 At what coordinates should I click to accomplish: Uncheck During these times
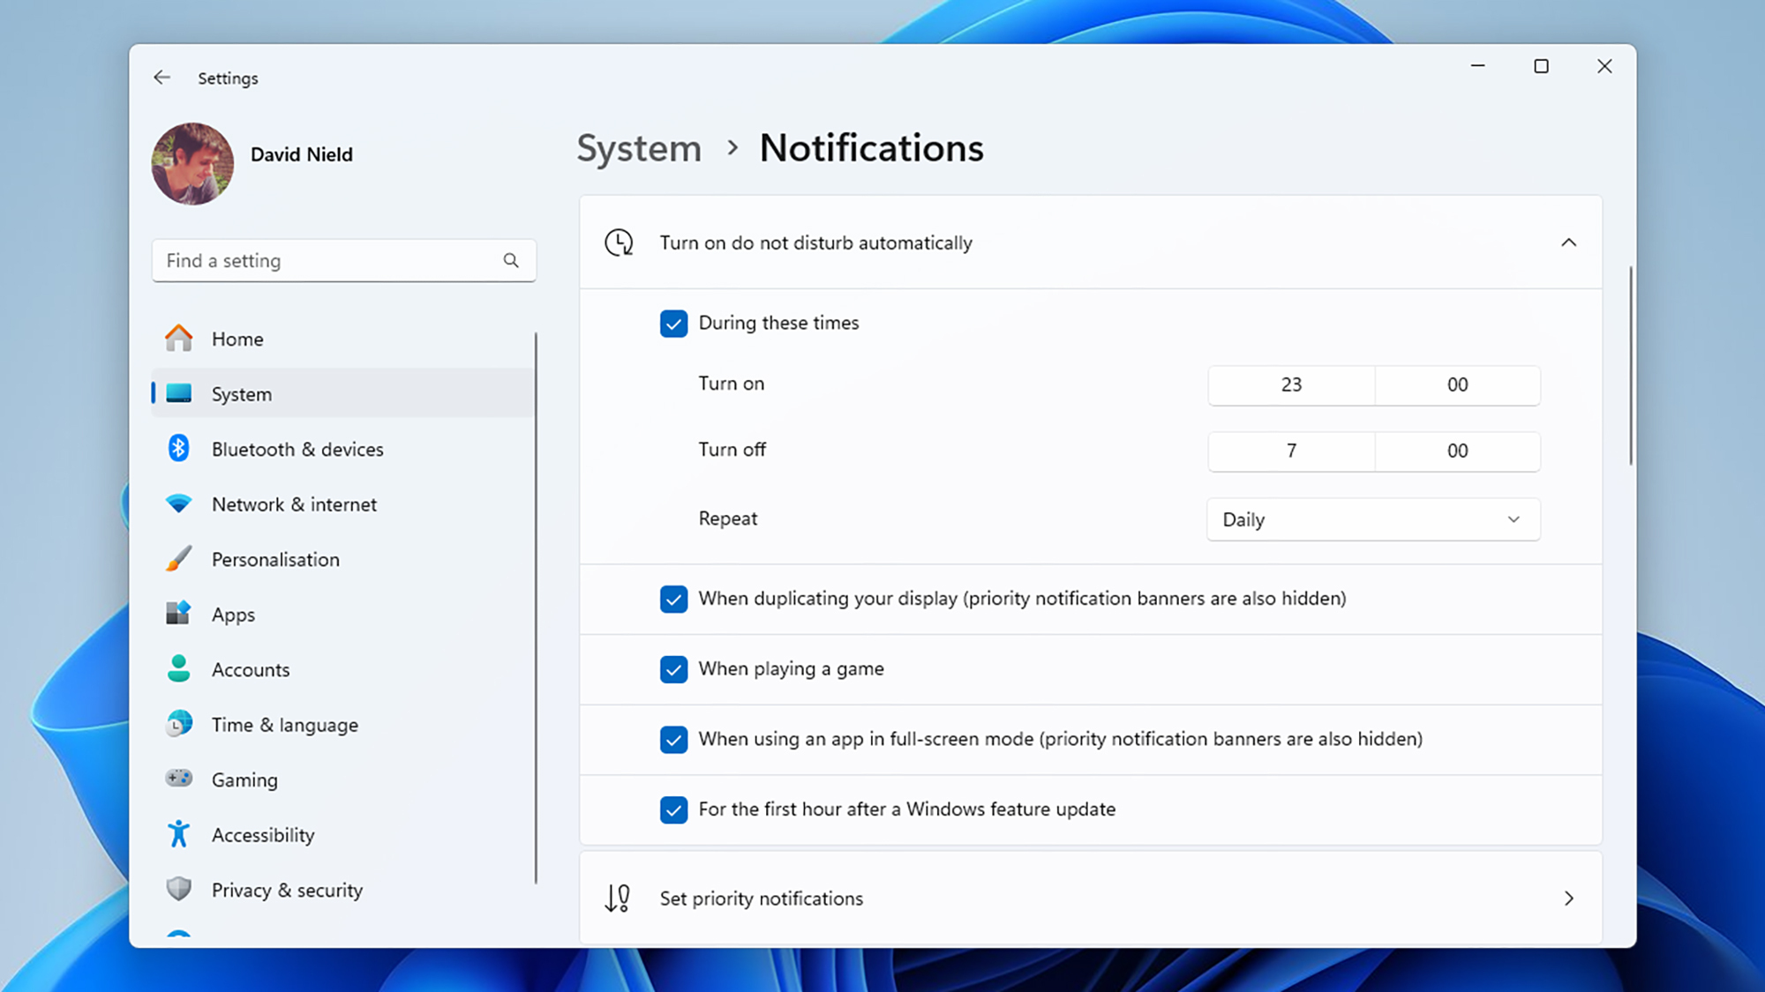coord(674,324)
